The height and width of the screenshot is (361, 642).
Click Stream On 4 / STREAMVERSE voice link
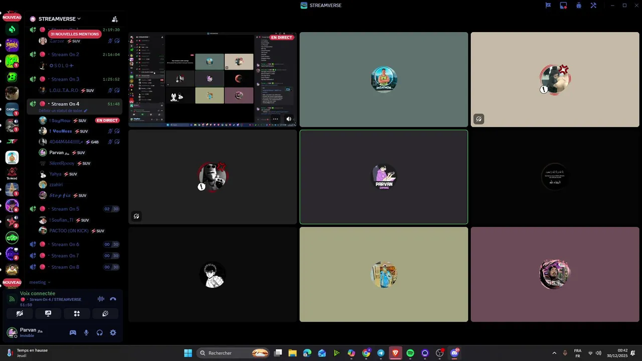(55, 299)
